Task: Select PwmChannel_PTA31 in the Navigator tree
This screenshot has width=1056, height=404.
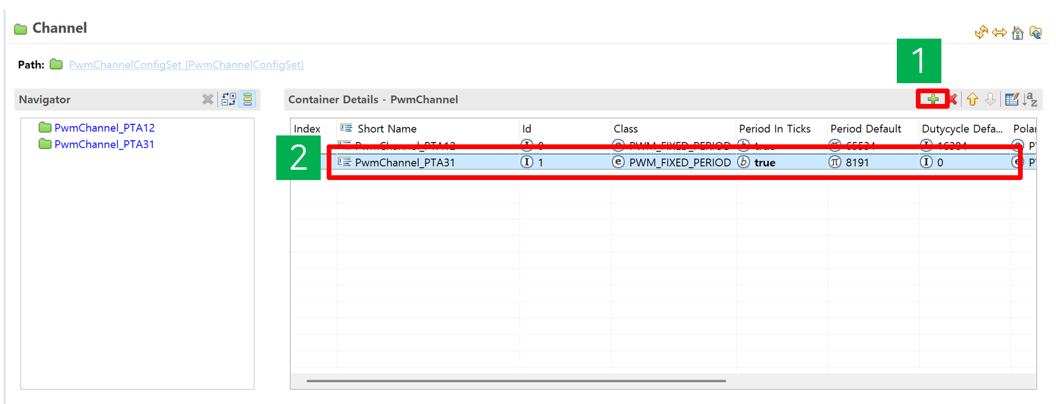Action: [x=104, y=144]
